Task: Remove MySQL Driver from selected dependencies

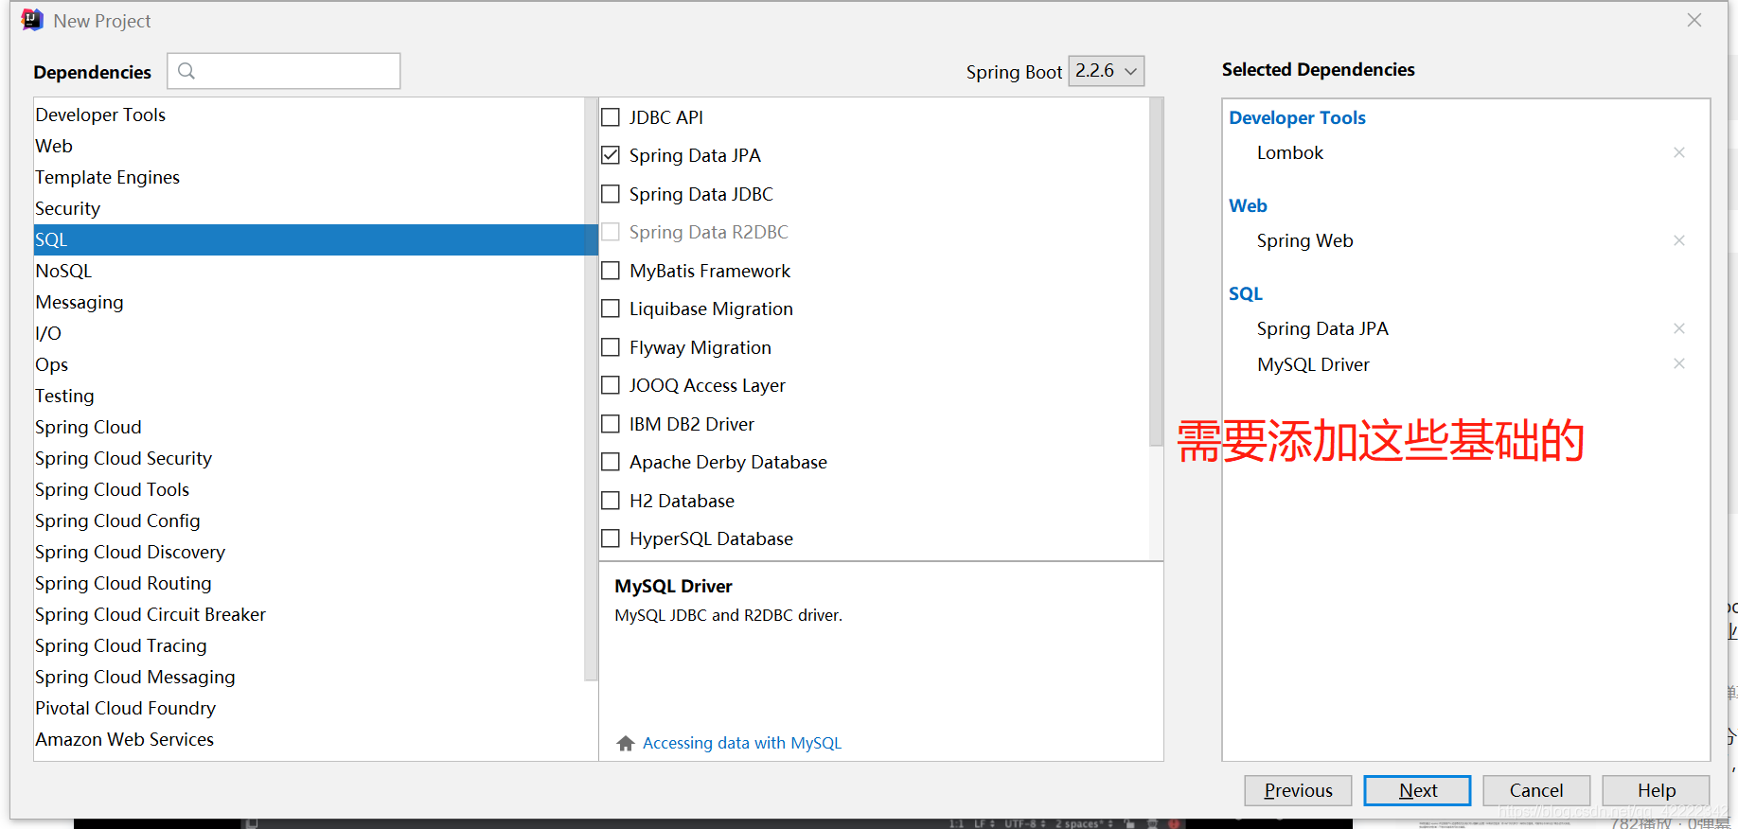Action: coord(1678,363)
